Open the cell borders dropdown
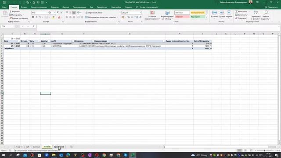281x158 pixels. (49, 17)
